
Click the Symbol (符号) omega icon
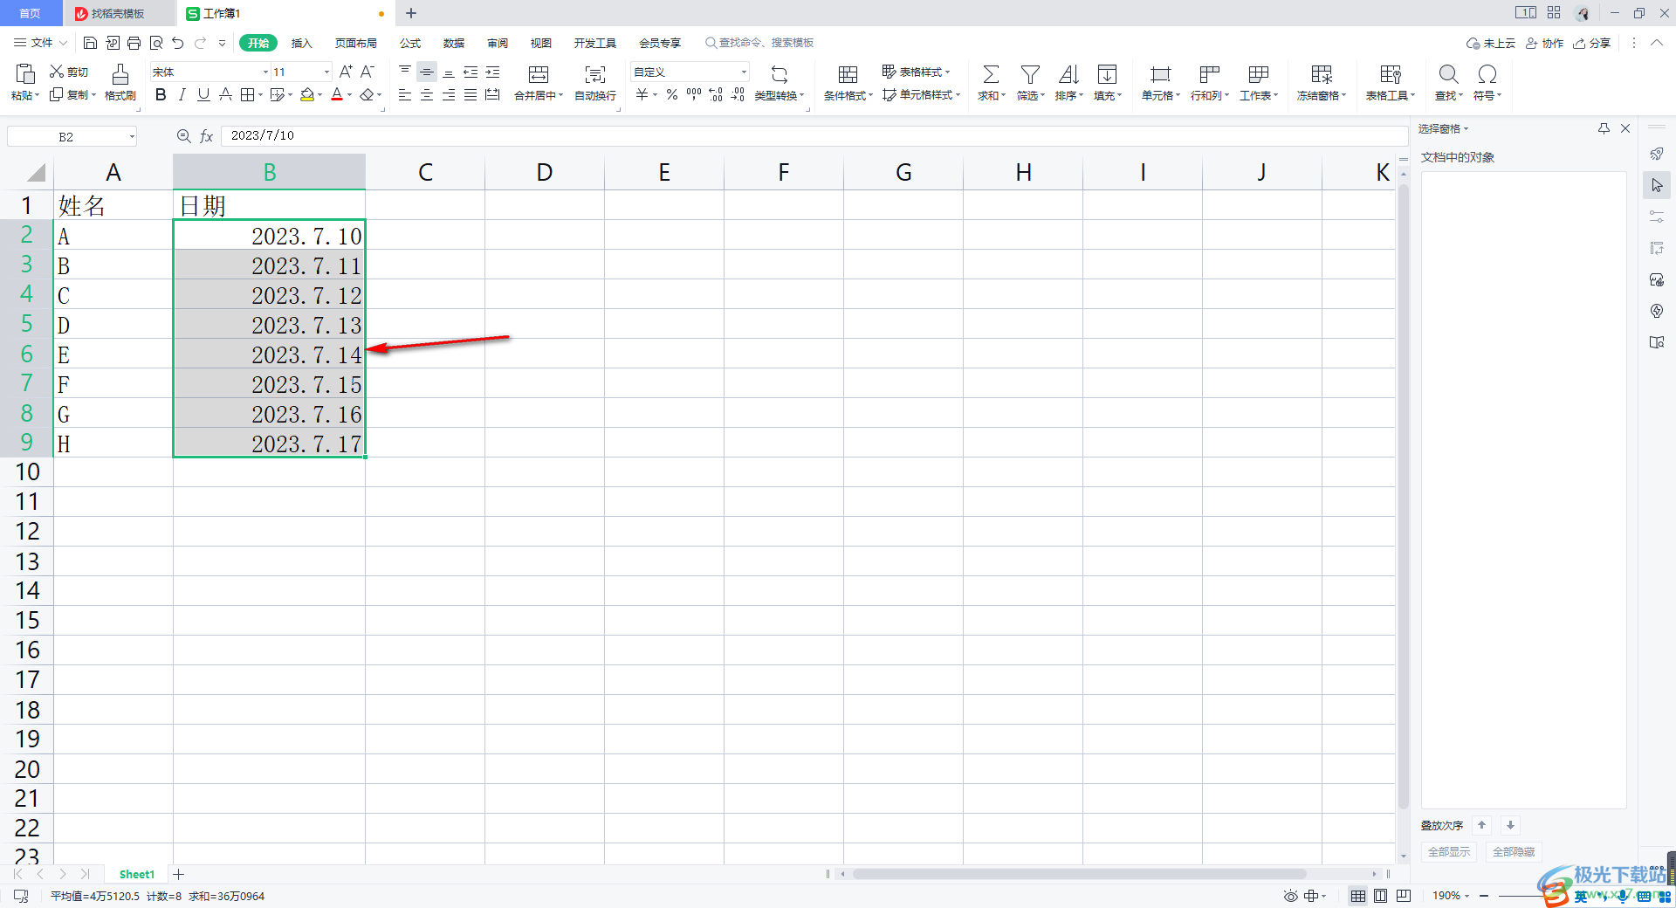pyautogui.click(x=1487, y=74)
